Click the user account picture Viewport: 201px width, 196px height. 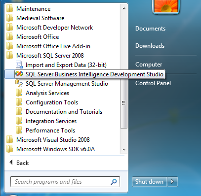coord(166,6)
